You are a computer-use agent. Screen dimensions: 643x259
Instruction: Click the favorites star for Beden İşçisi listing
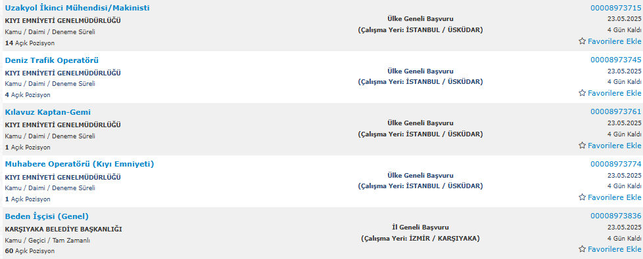[582, 249]
